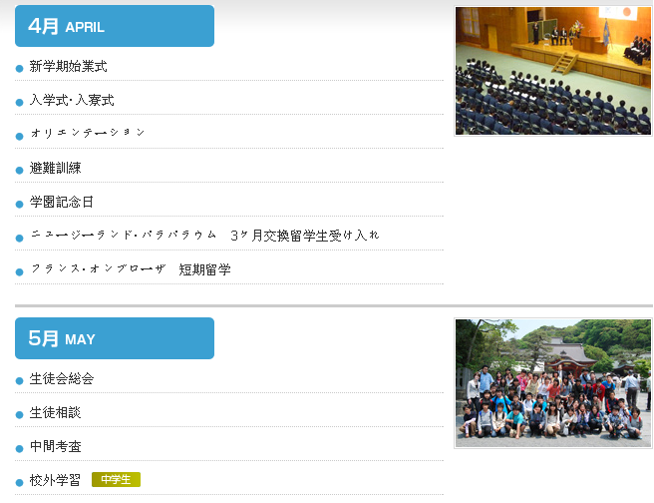The height and width of the screenshot is (503, 654).
Task: Click the bullet beside 避難訓練
Action: pos(19,171)
